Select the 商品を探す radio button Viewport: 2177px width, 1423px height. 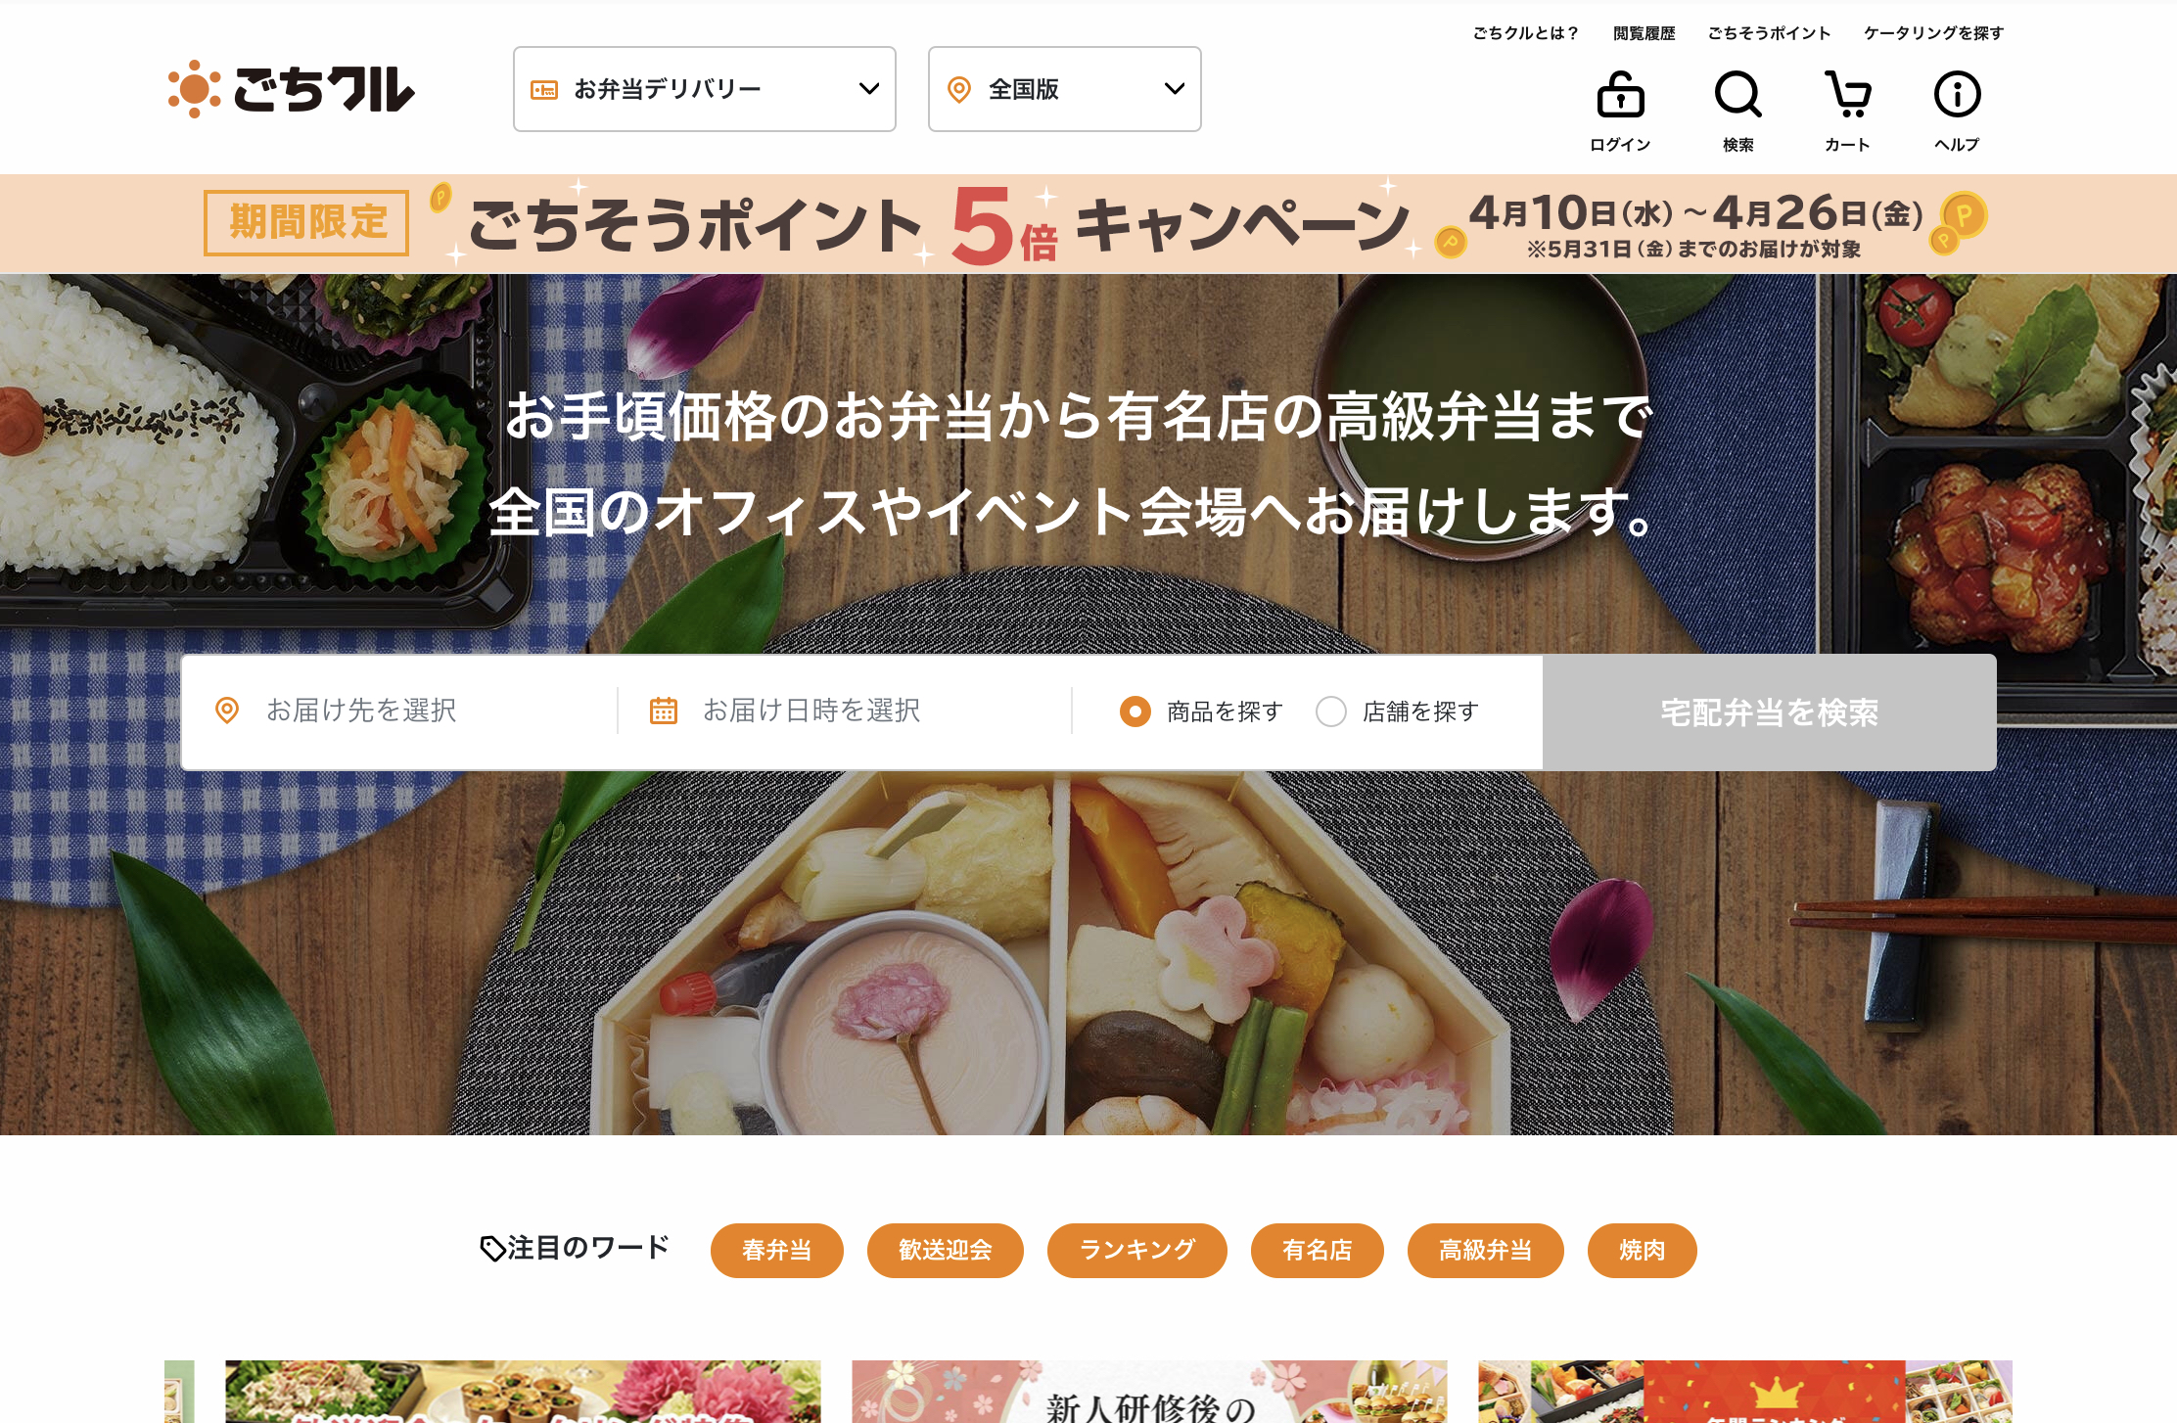point(1135,711)
